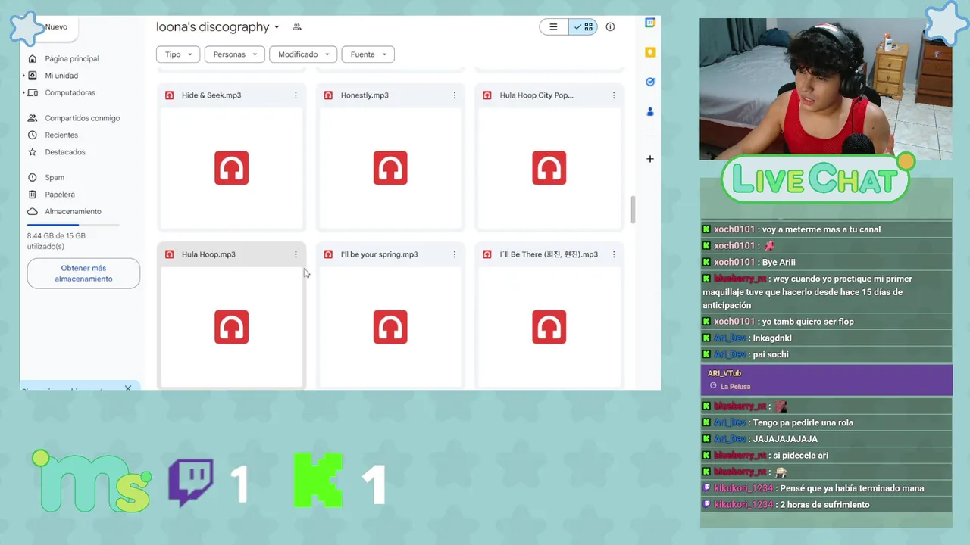Open Contacts side panel icon
Viewport: 970px width, 545px height.
coord(649,111)
